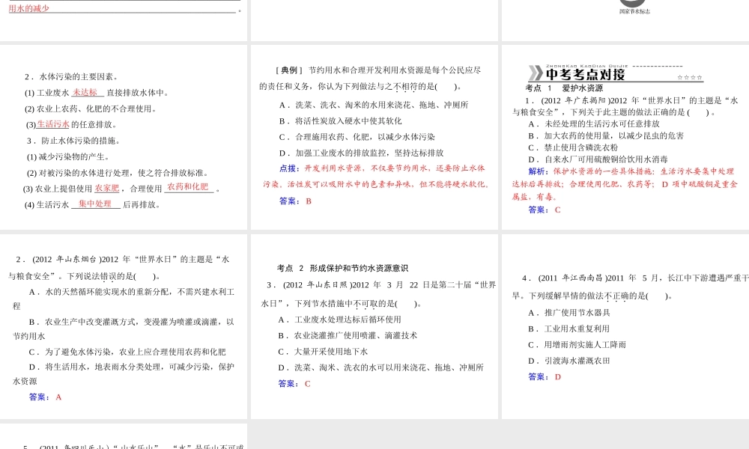
Task: Click option D 引渡海水灌溉农田
Action: coord(569,361)
